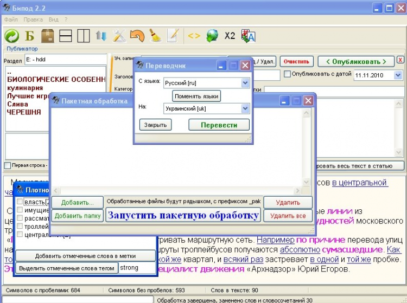
Task: Click the Переводчик window title icon
Action: (x=140, y=65)
